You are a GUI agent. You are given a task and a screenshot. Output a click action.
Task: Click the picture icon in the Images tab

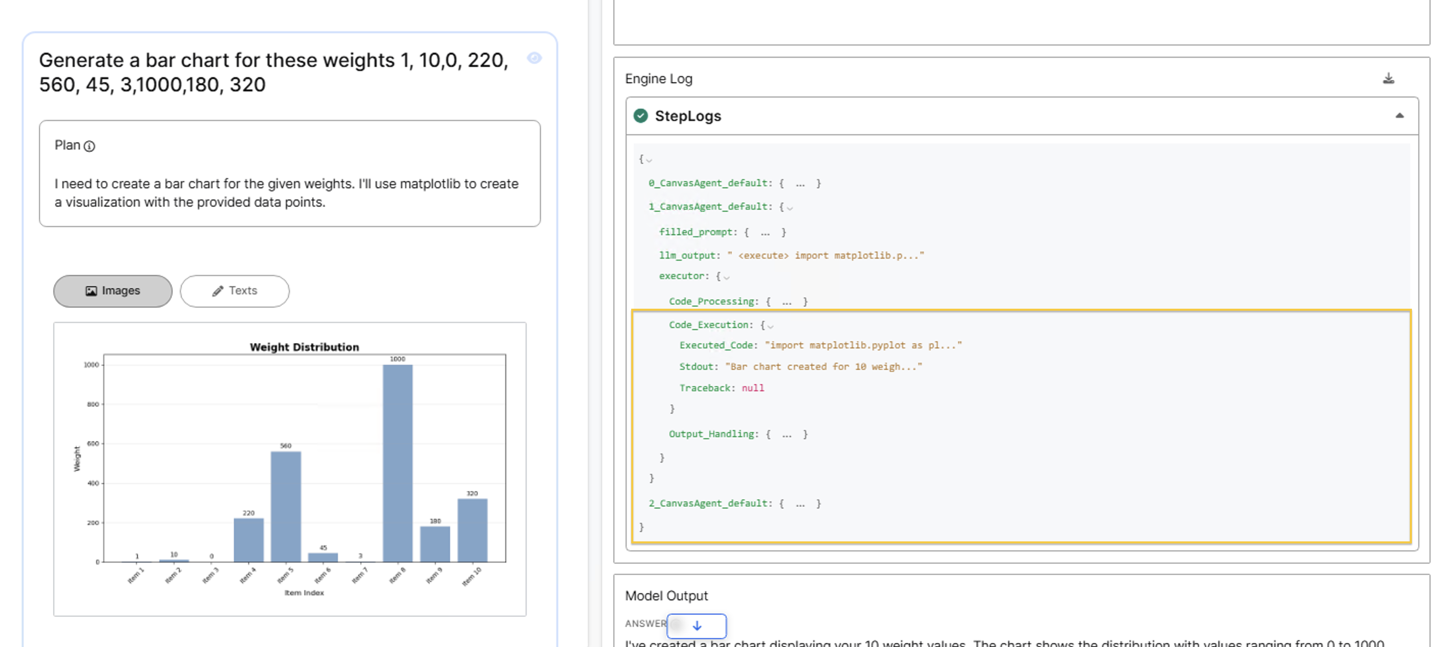click(x=91, y=291)
